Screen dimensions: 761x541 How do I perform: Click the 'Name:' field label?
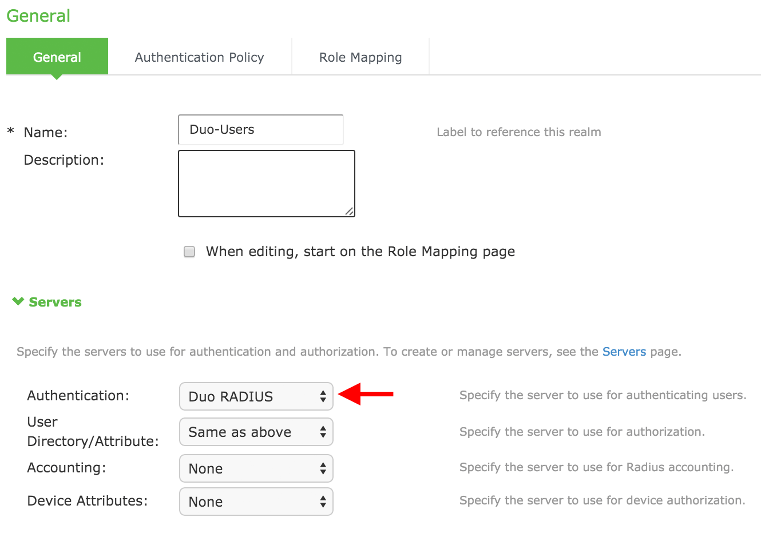[46, 133]
